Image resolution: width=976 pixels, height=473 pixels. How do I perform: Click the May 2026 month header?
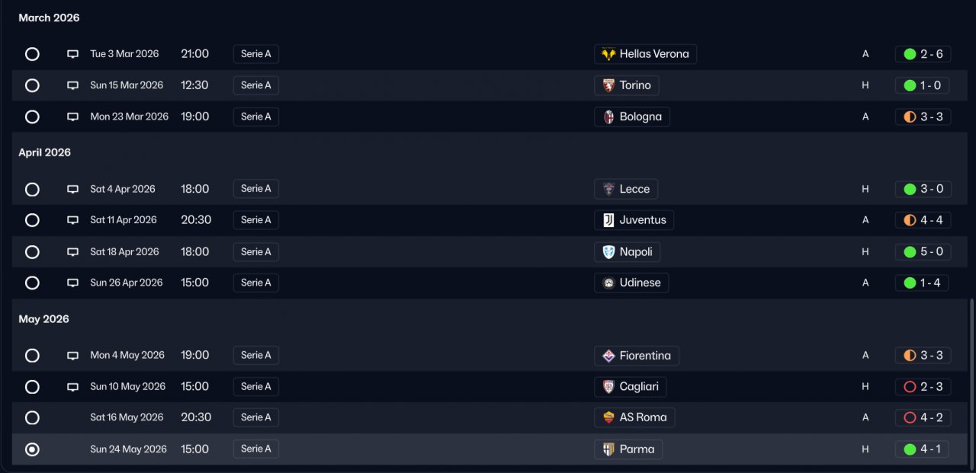pyautogui.click(x=44, y=319)
